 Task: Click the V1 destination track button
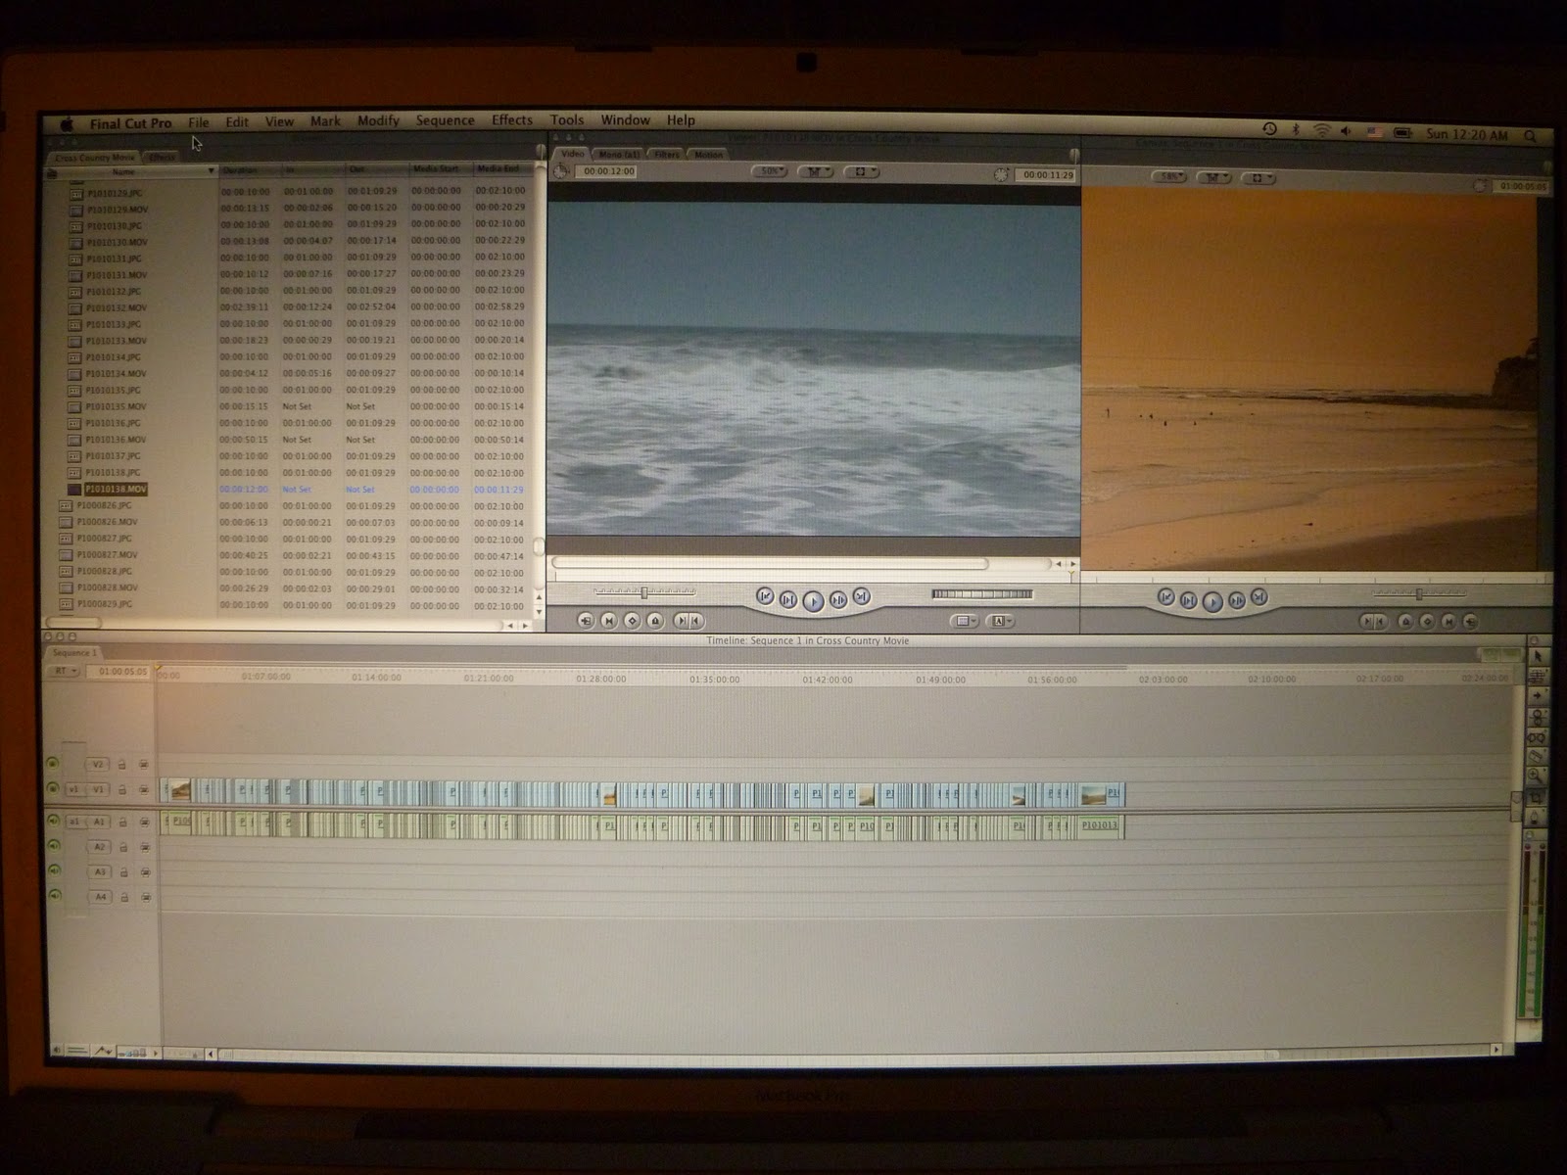coord(98,789)
